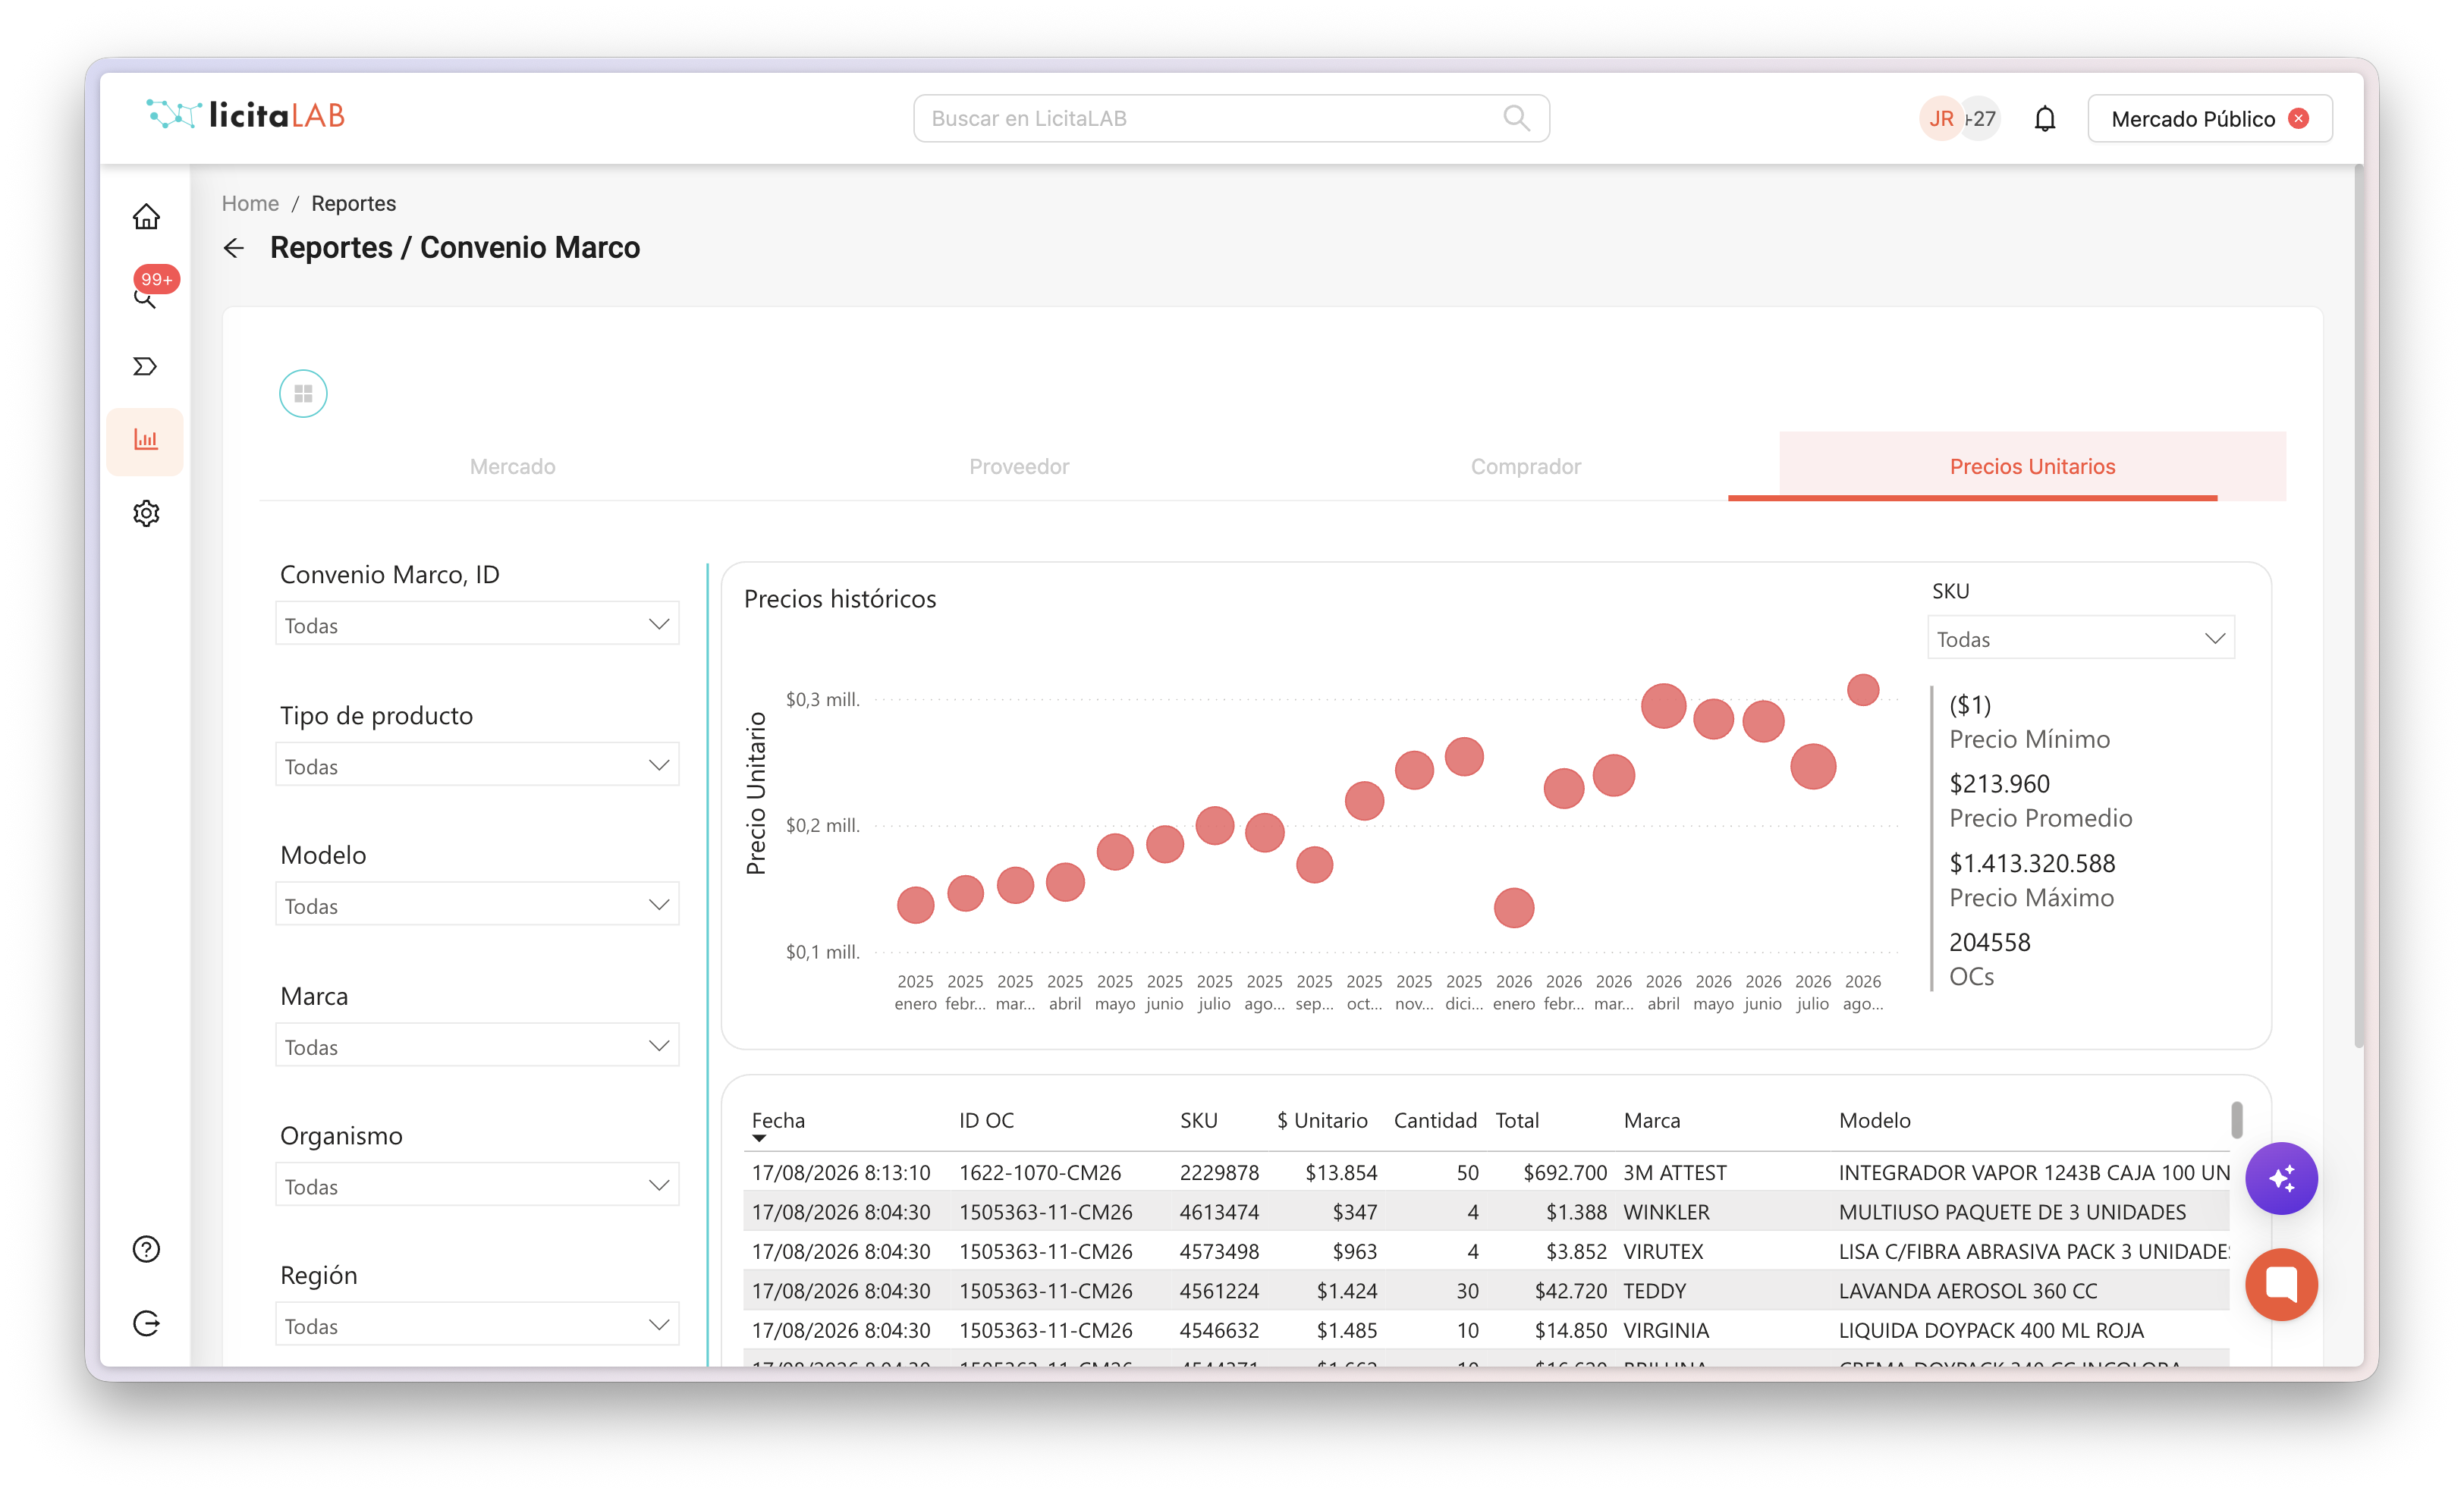Open the purple AI sparkle assistant button
Screen dimensions: 2464x1494
(2281, 1178)
